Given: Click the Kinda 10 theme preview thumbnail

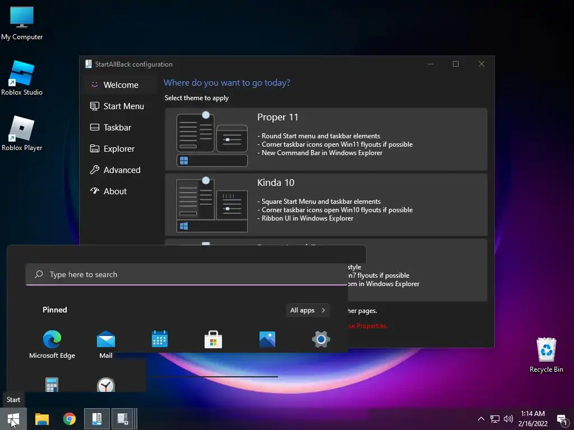Looking at the screenshot, I should (212, 205).
